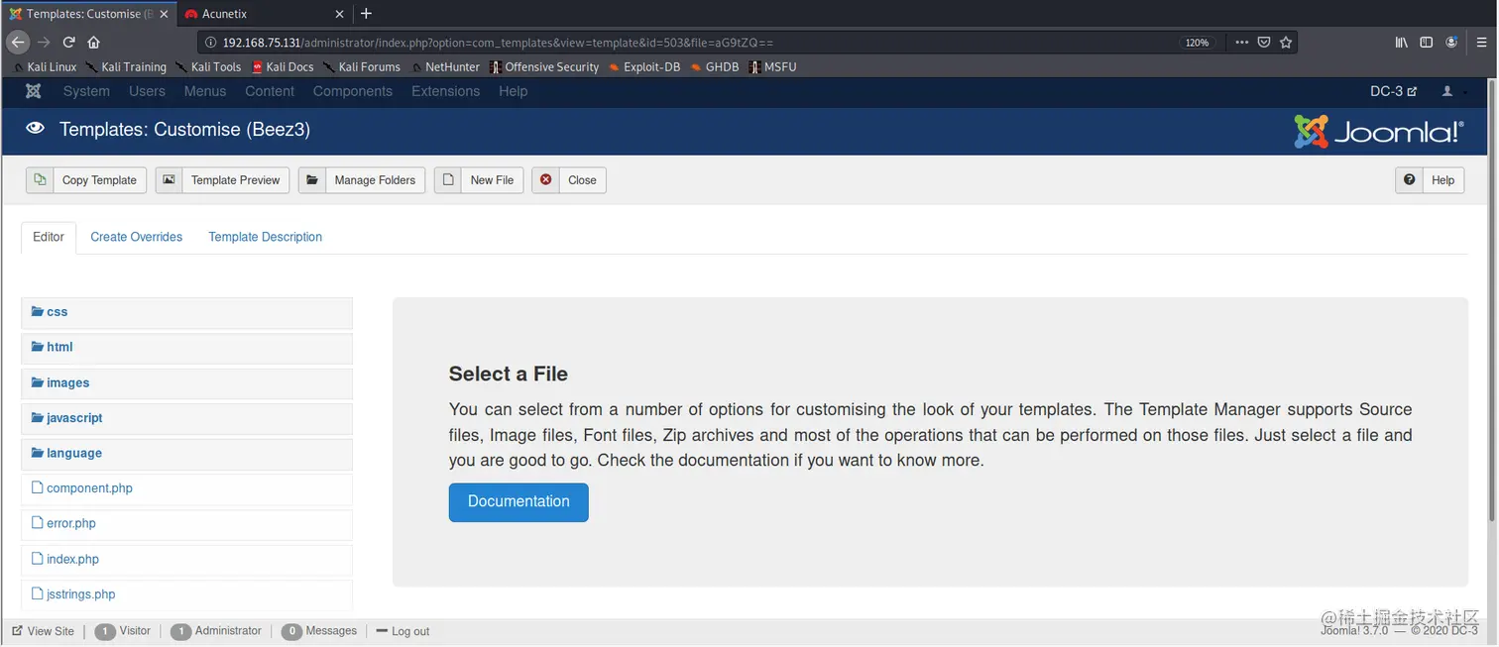Expand the language folder
Viewport: 1499px width, 647px height.
(x=186, y=454)
